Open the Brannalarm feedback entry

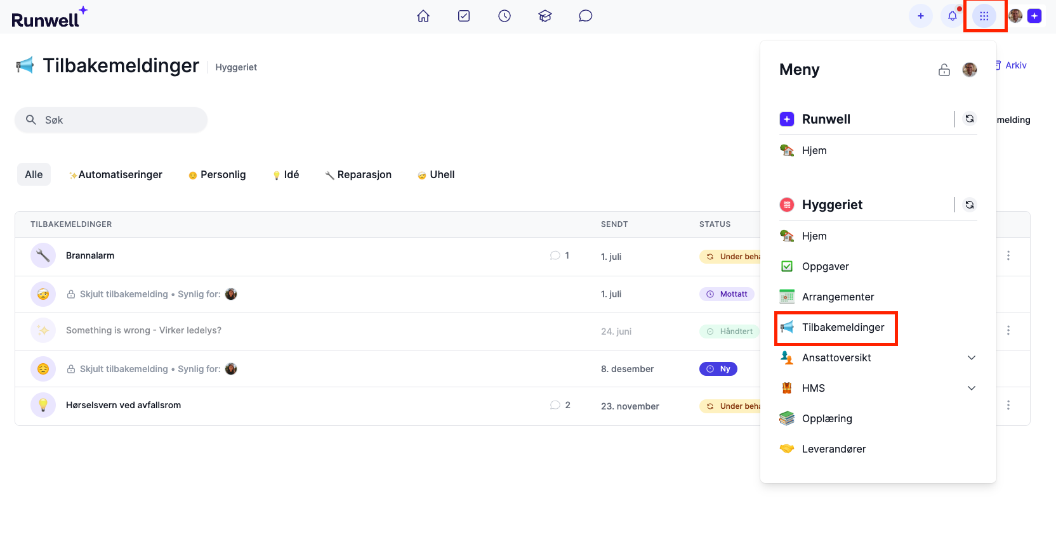pos(90,255)
